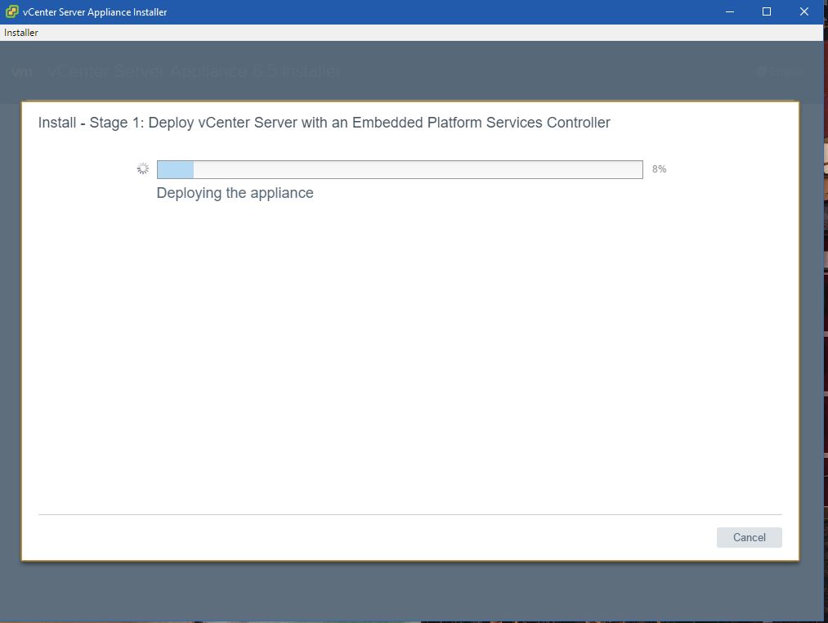Click the Install - Stage 1 heading

coord(324,123)
